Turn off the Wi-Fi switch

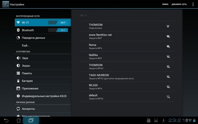58,22
